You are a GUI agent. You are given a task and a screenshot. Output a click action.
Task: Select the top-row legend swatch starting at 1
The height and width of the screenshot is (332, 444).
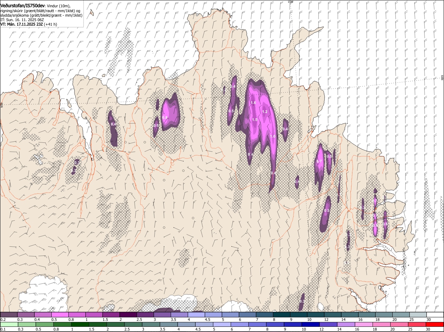click(94, 314)
